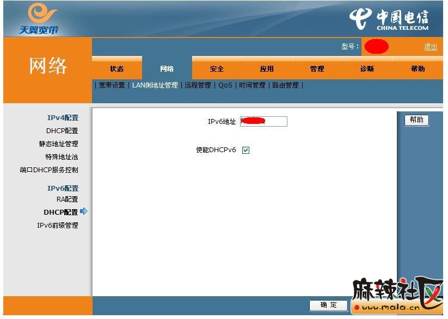The width and height of the screenshot is (448, 319).
Task: Open 远程管理 submenu
Action: [x=198, y=85]
